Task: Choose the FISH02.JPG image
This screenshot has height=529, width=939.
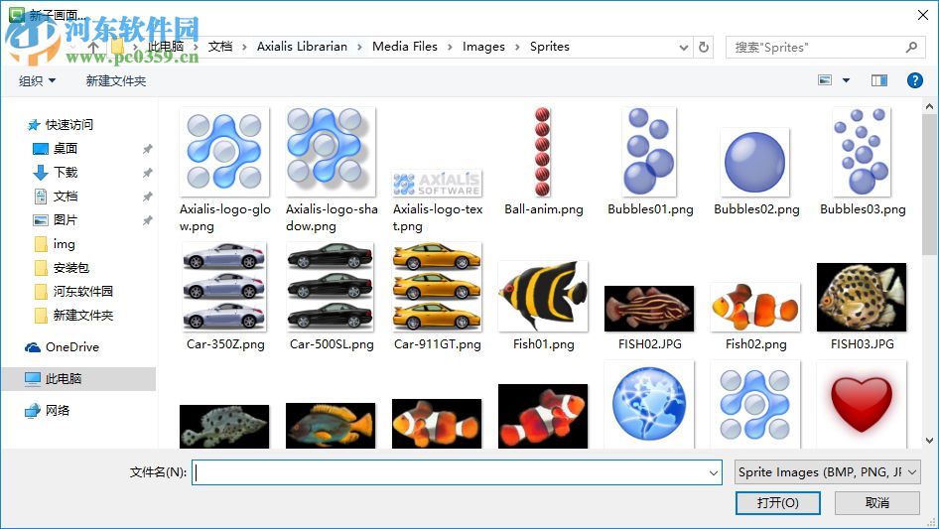Action: (x=649, y=309)
